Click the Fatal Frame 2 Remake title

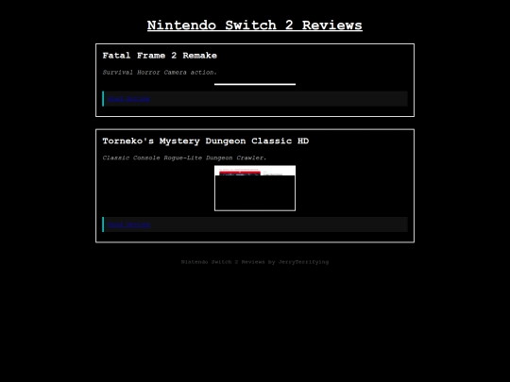coord(160,56)
